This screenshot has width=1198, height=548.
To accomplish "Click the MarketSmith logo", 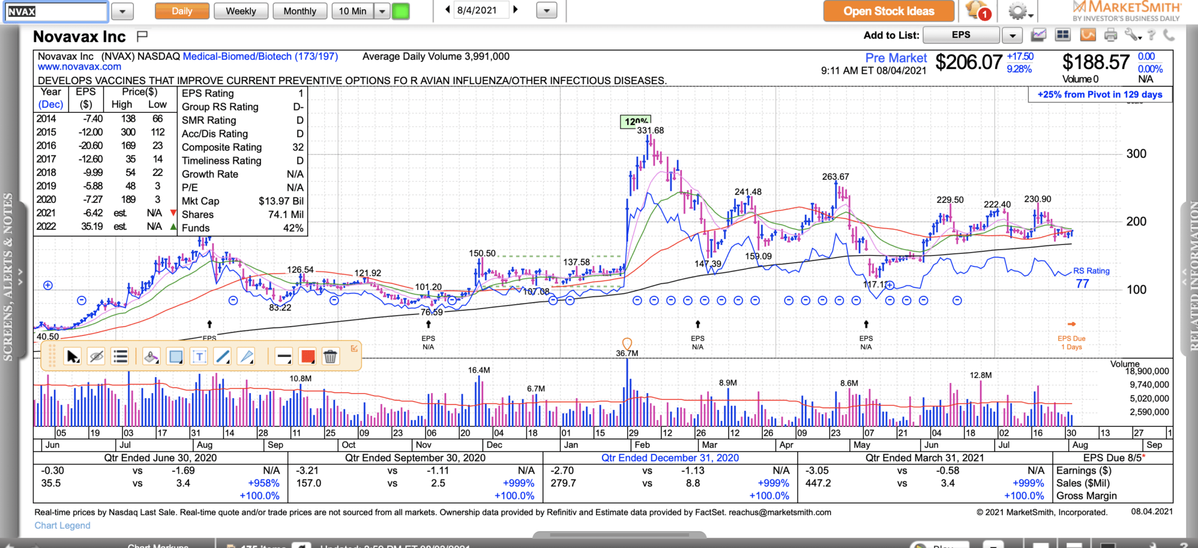I will 1126,11.
